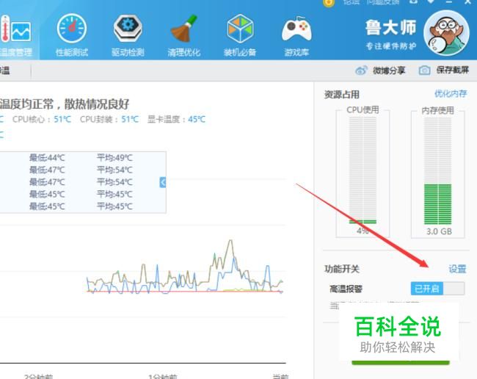Click 保存截屏 to save screenshot
This screenshot has width=477, height=379.
(452, 70)
